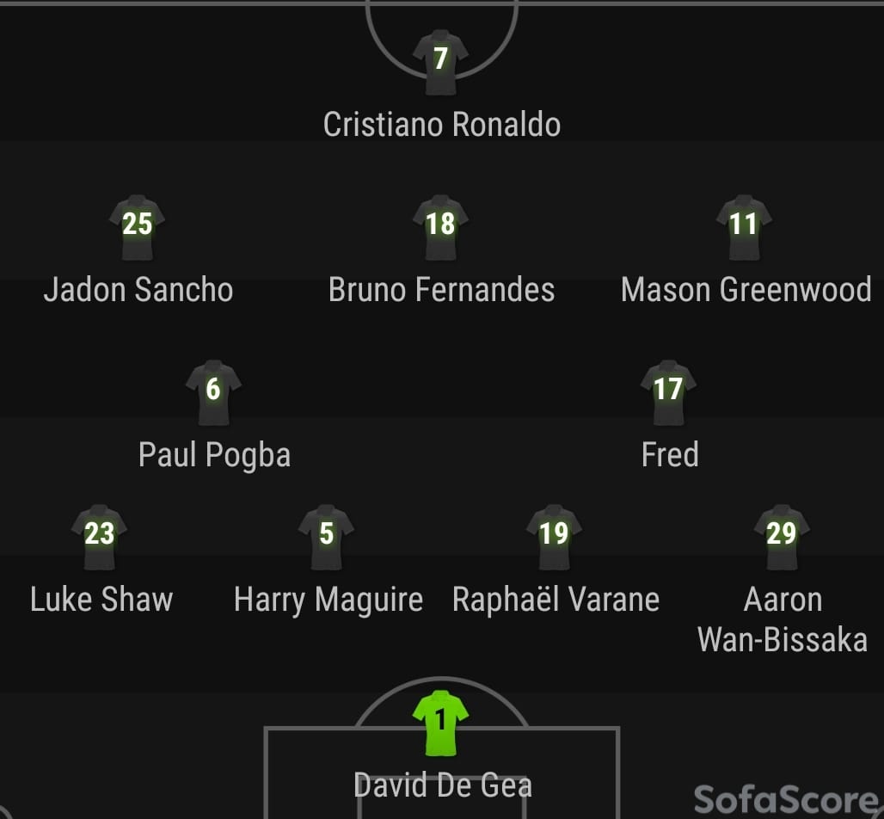Select Raphaël Varane's number 19 shirt
This screenshot has height=819, width=884.
(x=554, y=538)
